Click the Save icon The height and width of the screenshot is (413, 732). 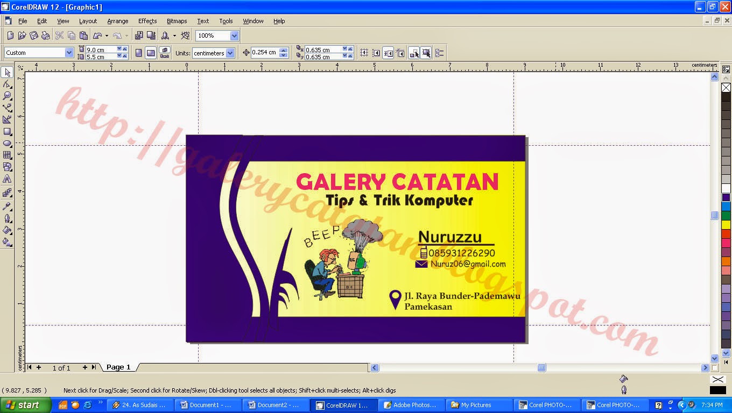(34, 35)
